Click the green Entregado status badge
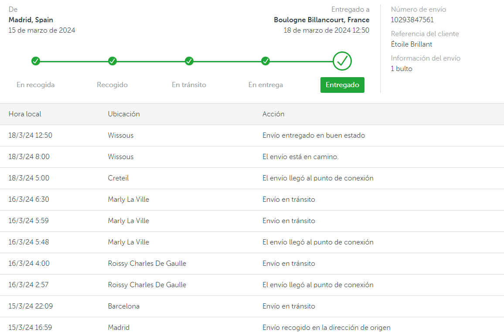Viewport: 504px width, 336px height. (342, 85)
